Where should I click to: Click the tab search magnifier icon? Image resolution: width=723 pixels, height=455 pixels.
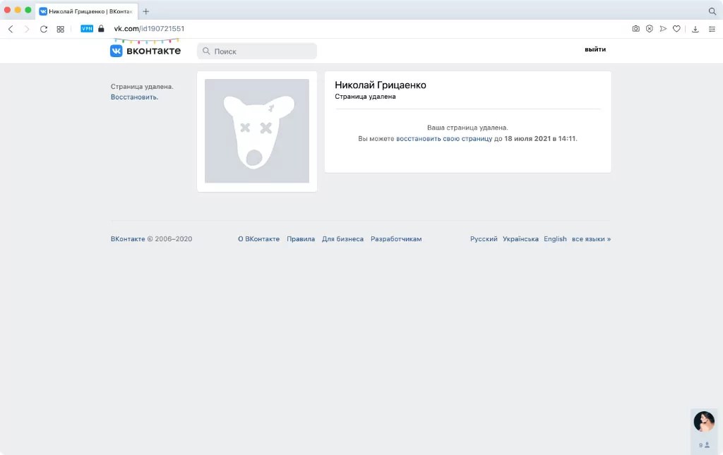pyautogui.click(x=712, y=11)
